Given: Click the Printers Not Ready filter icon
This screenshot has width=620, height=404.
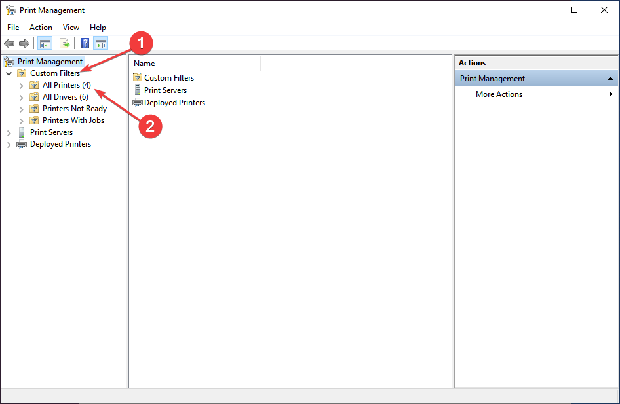Looking at the screenshot, I should [34, 109].
